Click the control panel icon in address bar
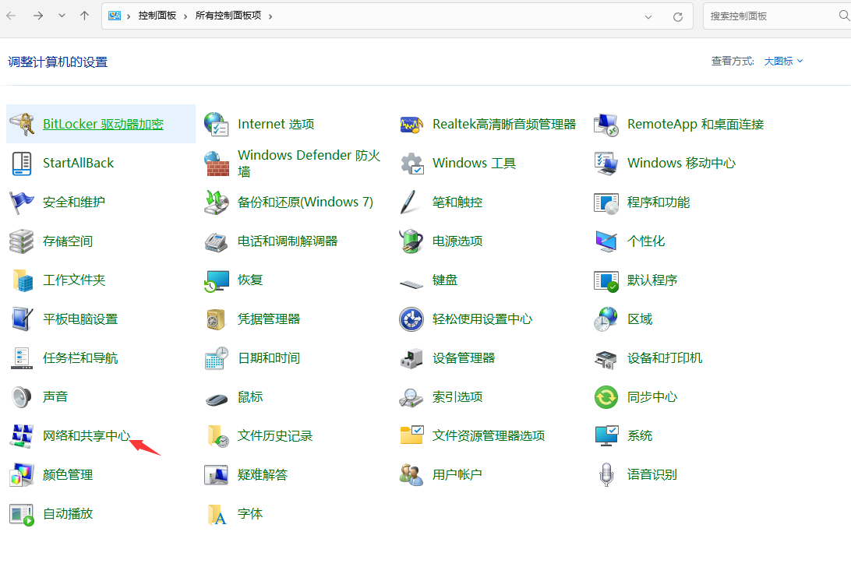The width and height of the screenshot is (851, 567). point(114,16)
